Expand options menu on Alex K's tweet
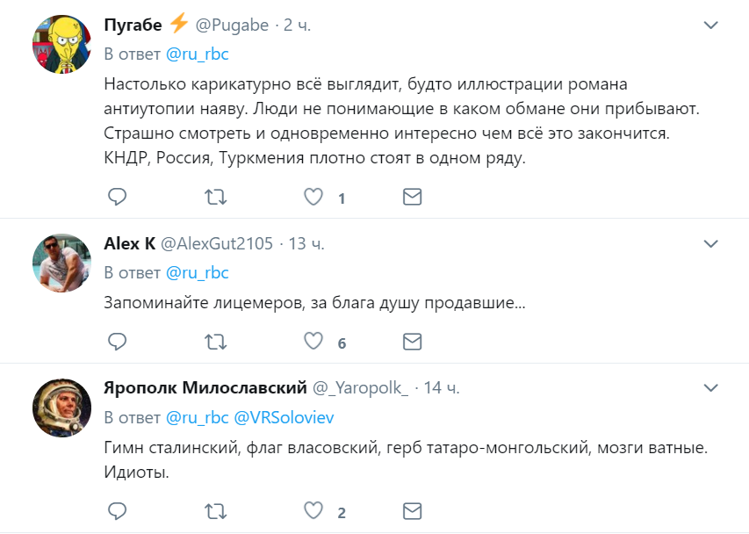This screenshot has height=534, width=749. point(711,244)
